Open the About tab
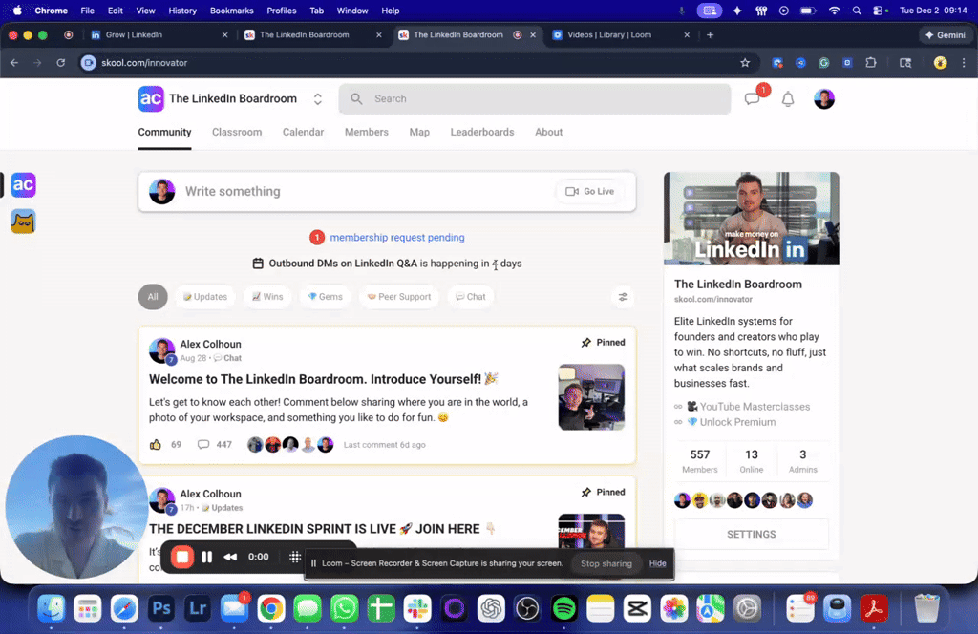 click(x=549, y=132)
